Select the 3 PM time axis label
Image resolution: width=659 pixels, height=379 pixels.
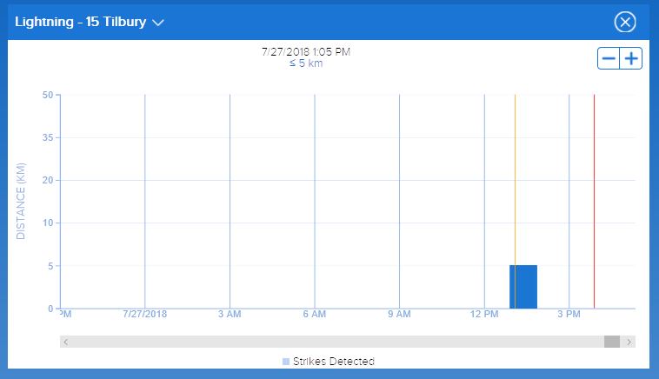point(568,313)
